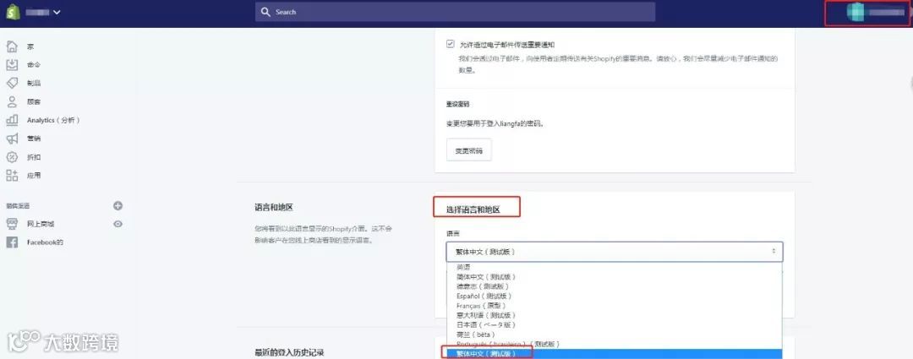
Task: Open Discounts via the percent badge icon
Action: (12, 157)
